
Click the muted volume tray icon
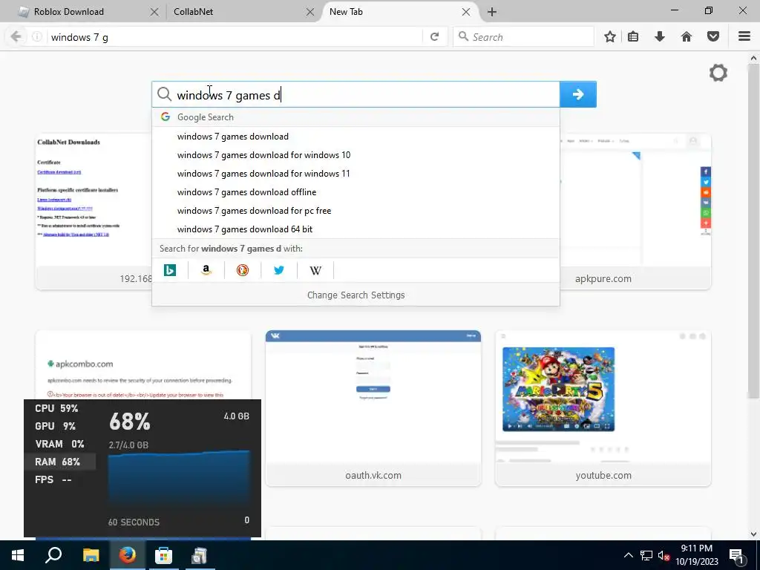[x=664, y=555]
